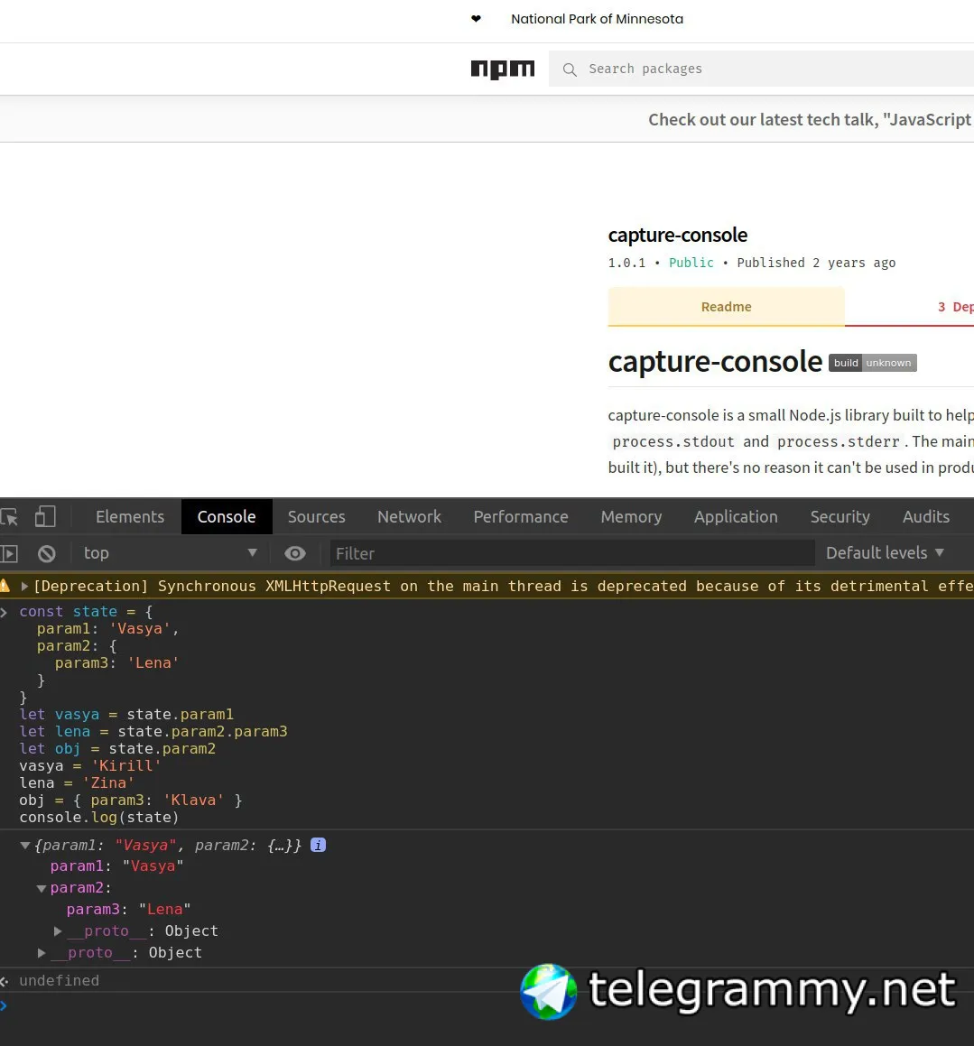Click the capture-console readme heading

click(x=715, y=362)
